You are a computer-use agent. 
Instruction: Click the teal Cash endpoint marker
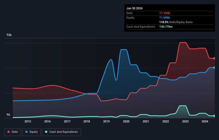[x=214, y=116]
